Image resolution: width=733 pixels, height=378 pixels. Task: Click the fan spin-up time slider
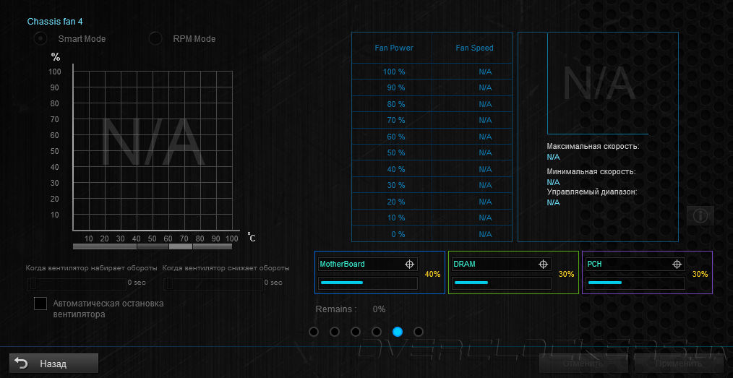pos(76,283)
